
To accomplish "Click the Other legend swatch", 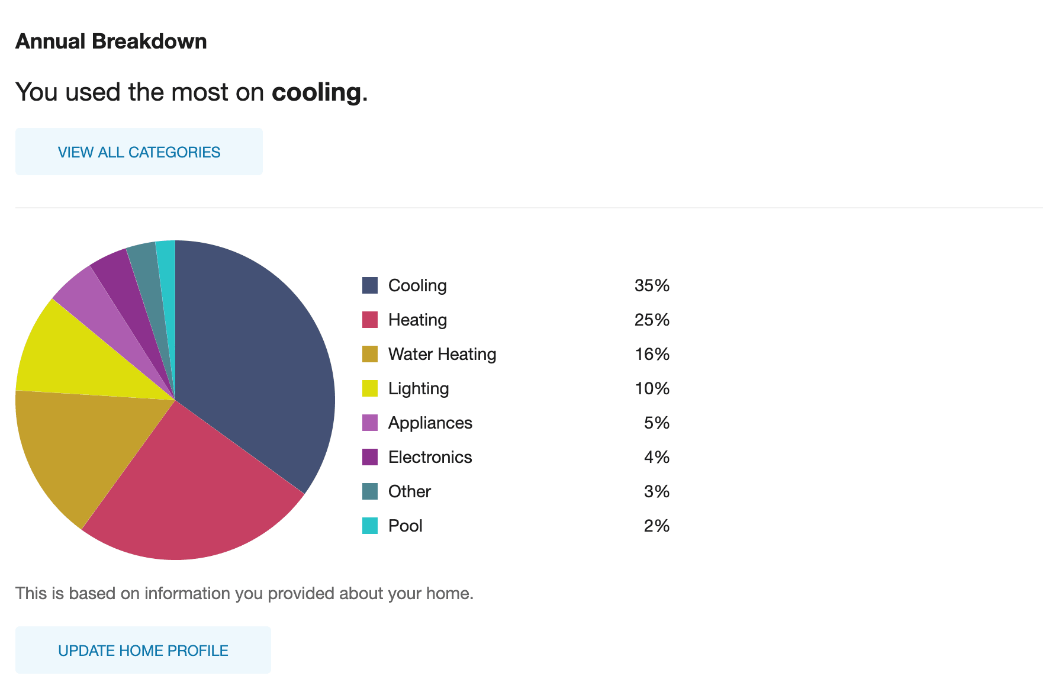I will pos(370,491).
